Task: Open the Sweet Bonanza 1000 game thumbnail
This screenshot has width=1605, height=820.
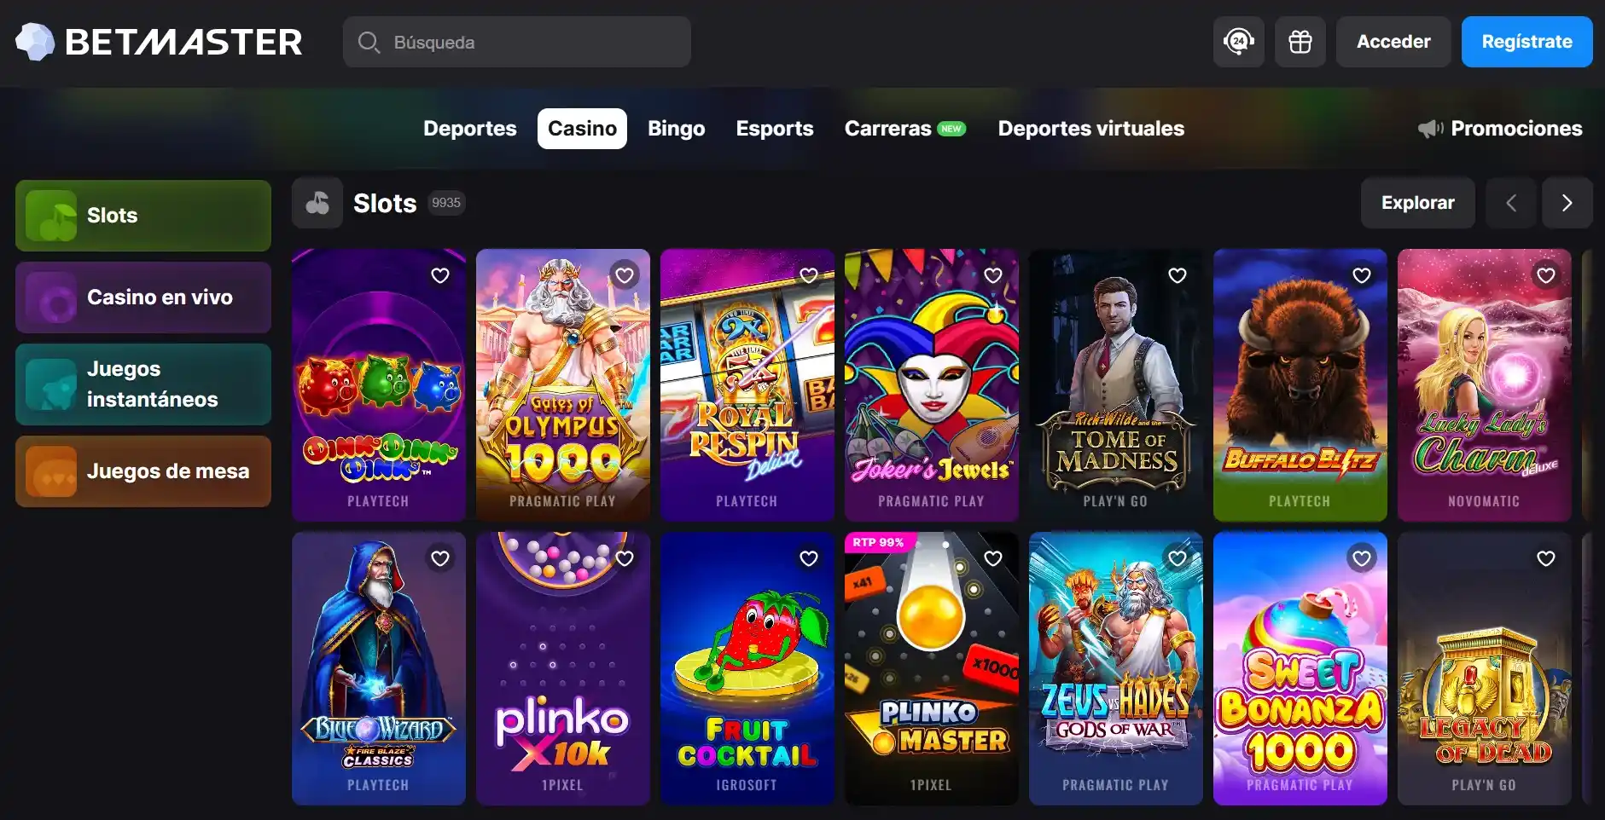Action: pyautogui.click(x=1300, y=669)
